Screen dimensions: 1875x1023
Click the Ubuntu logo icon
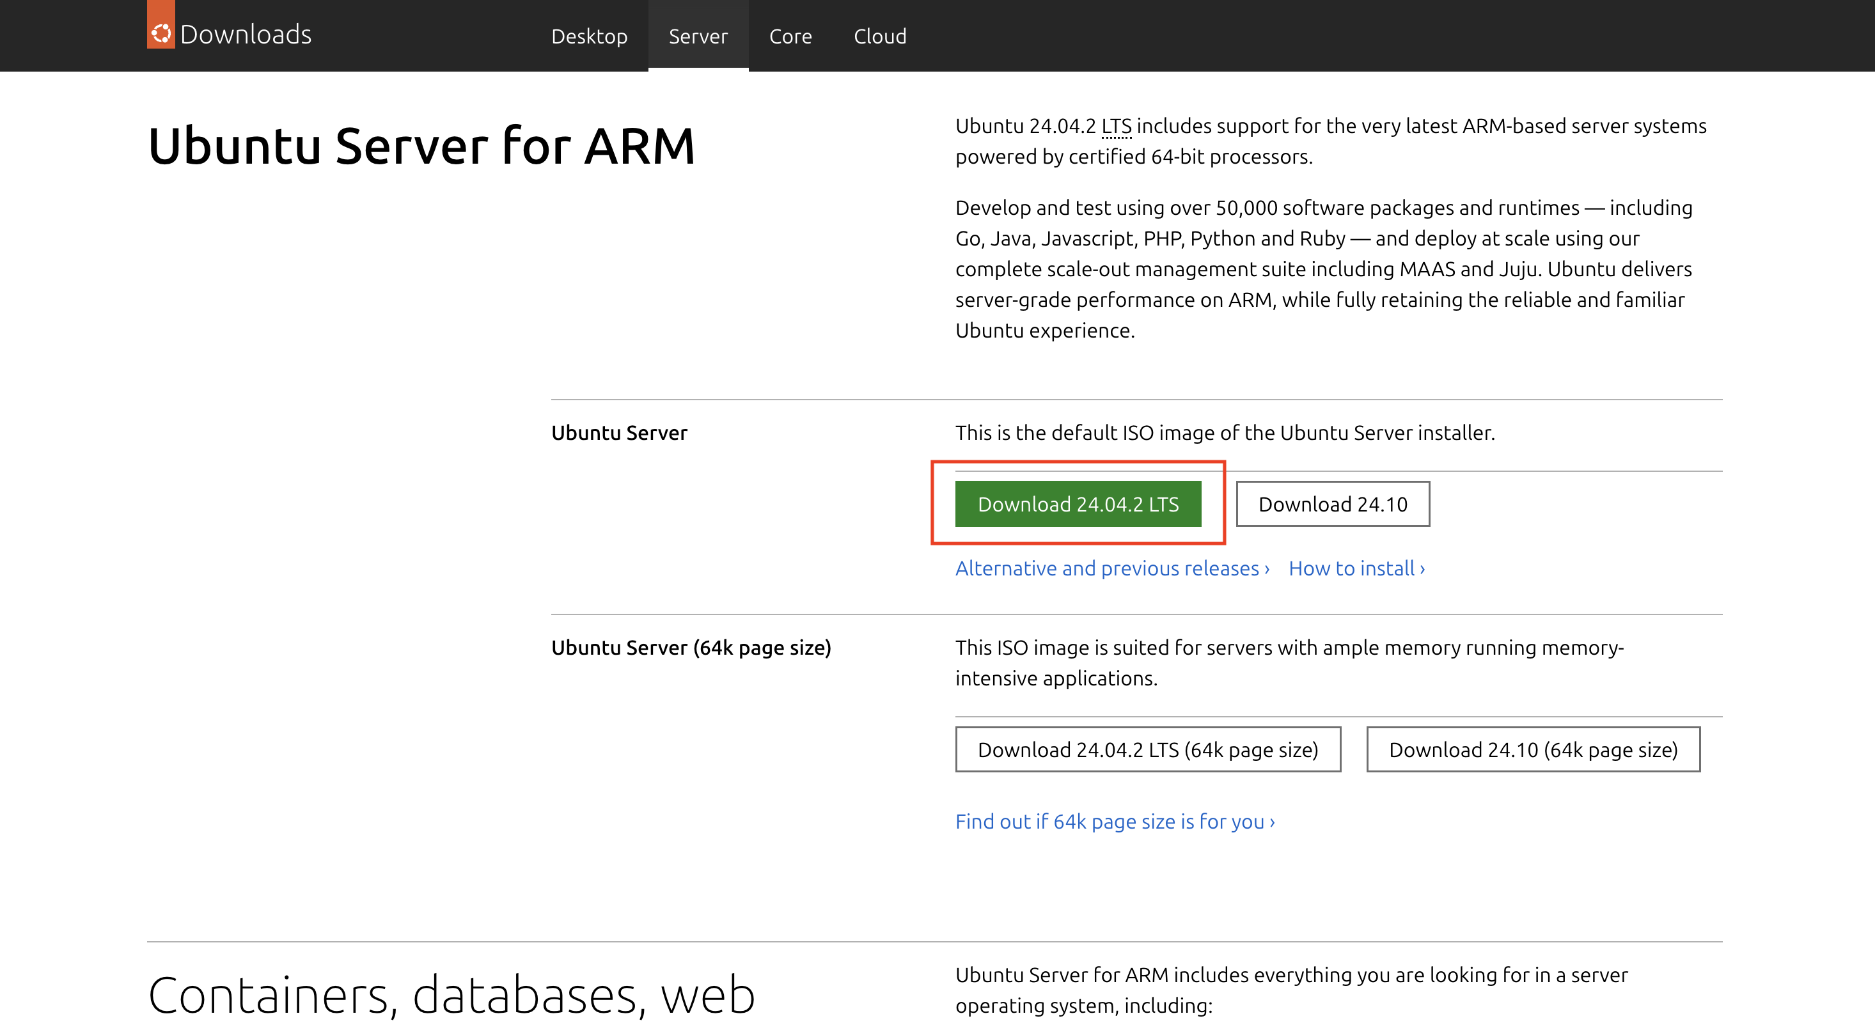pos(161,33)
